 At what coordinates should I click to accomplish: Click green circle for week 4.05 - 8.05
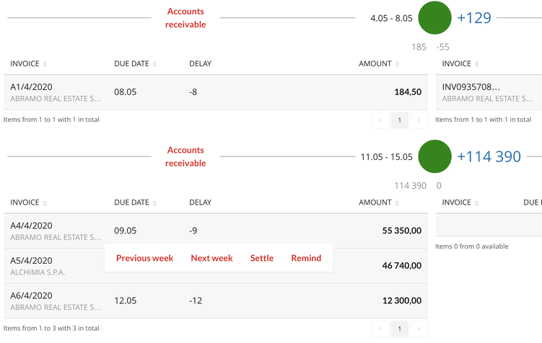pos(434,18)
